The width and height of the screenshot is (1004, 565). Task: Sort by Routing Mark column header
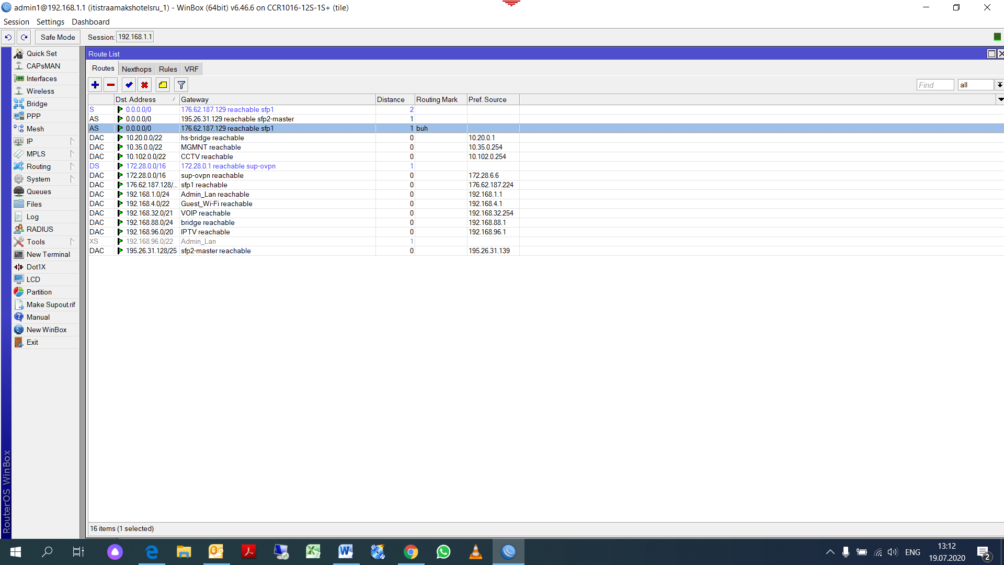pyautogui.click(x=441, y=99)
